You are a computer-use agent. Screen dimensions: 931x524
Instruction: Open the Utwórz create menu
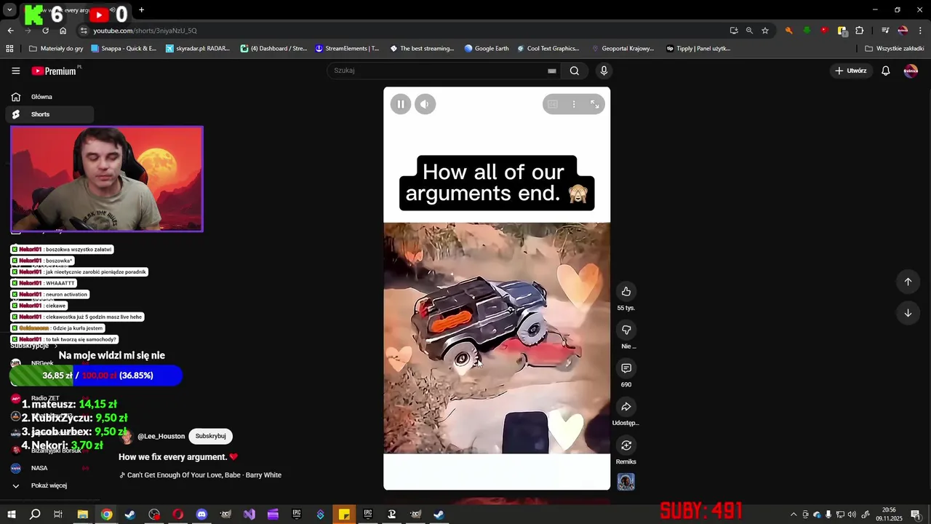(x=851, y=71)
